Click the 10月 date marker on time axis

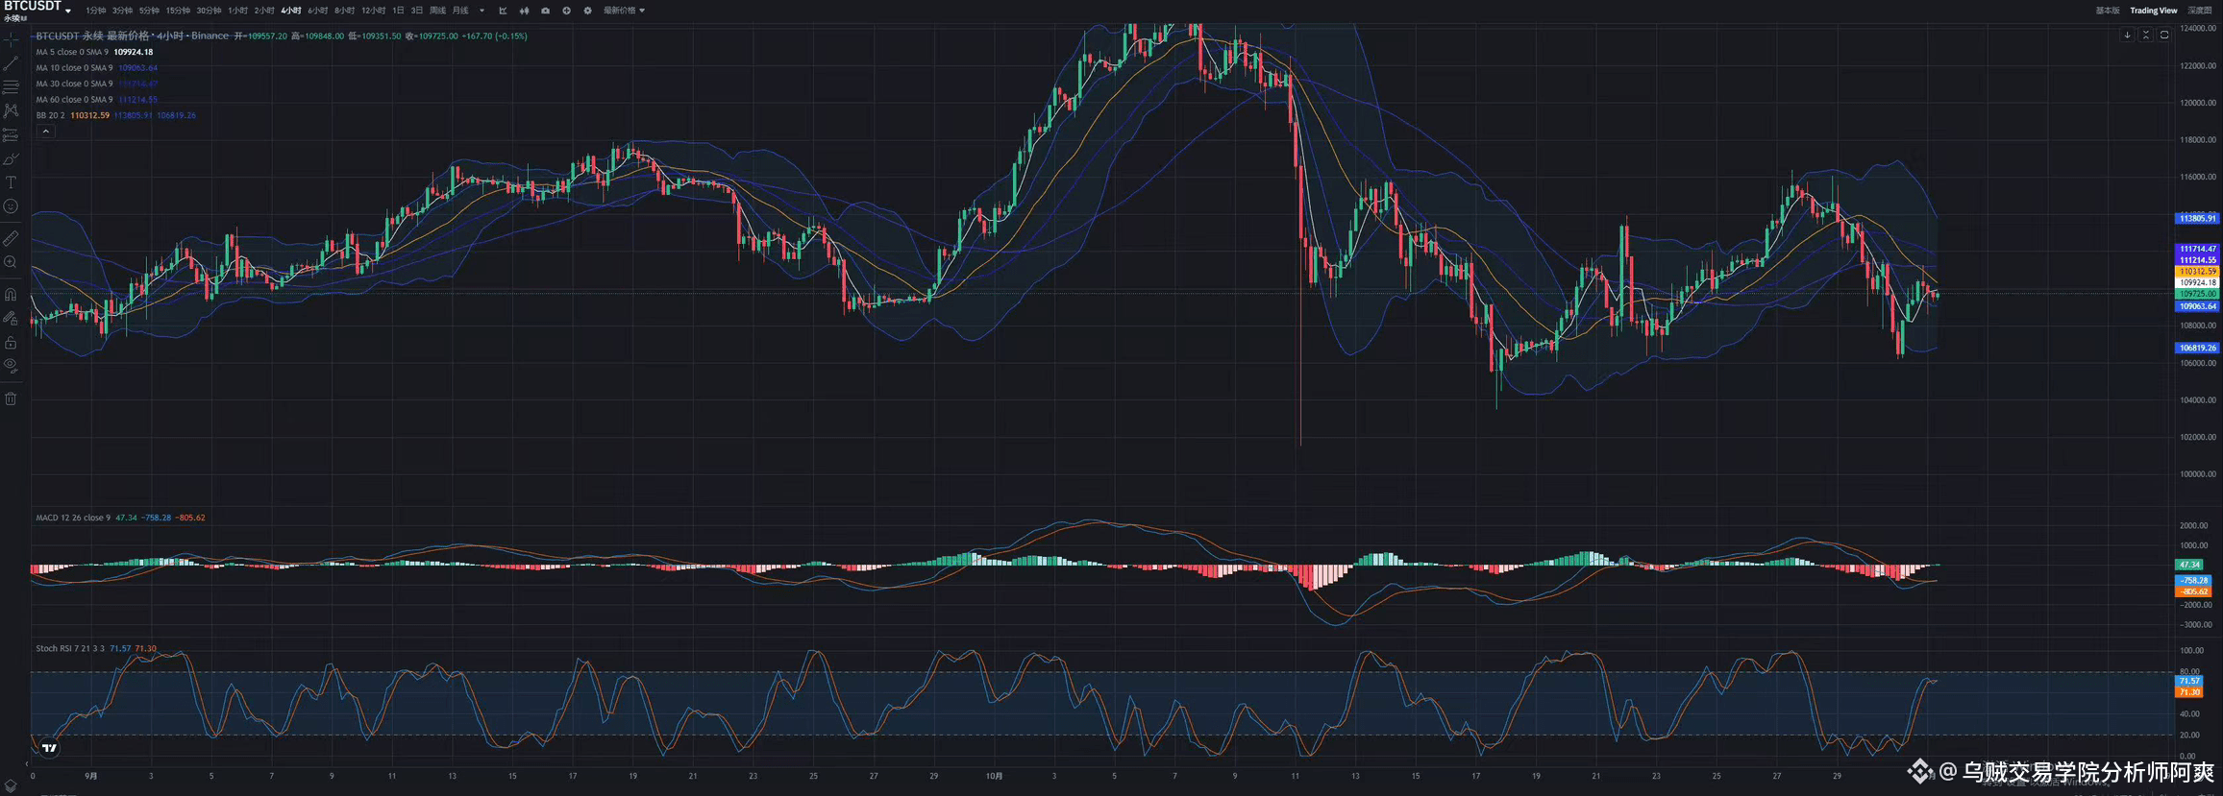994,776
